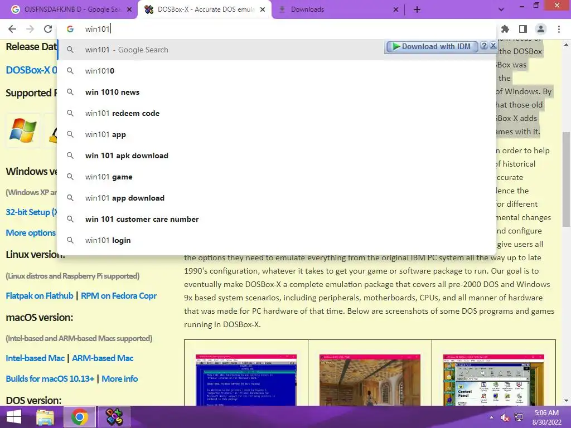571x428 pixels.
Task: Open the 3D game room screenshot thumbnail
Action: (x=370, y=380)
